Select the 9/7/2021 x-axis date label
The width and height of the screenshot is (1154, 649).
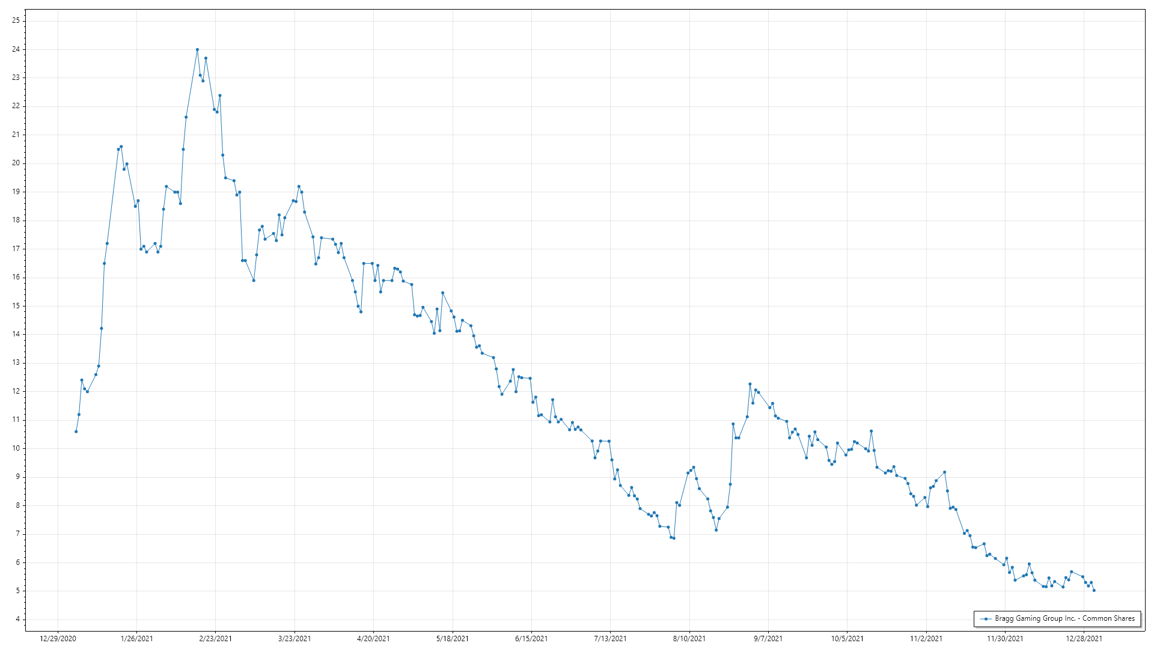[x=768, y=639]
